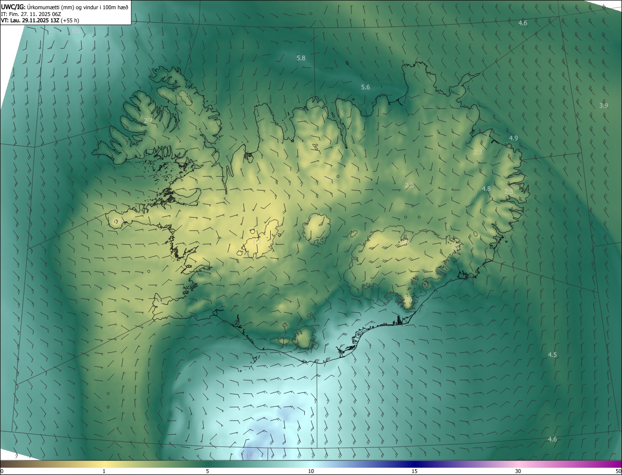
Task: Click the 4.5 value label southeast of Iceland
Action: click(x=552, y=355)
